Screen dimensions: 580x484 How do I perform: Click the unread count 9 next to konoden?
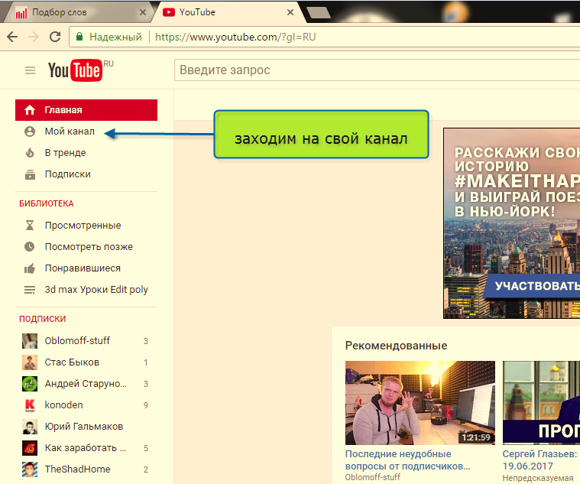(x=146, y=405)
